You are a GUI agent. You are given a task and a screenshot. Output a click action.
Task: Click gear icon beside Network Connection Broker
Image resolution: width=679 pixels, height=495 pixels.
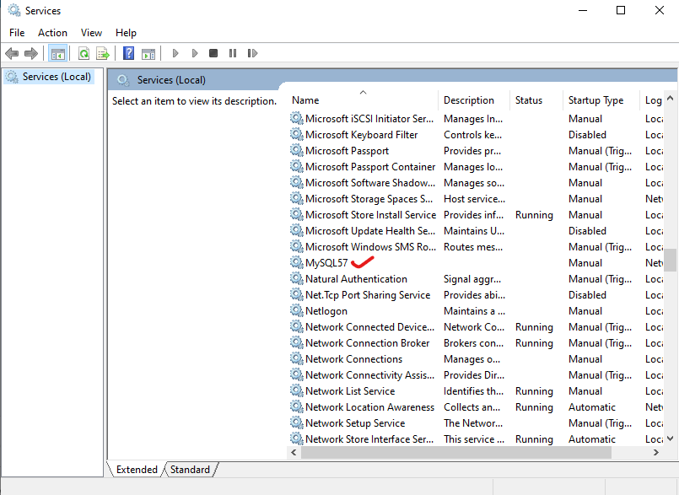(297, 342)
